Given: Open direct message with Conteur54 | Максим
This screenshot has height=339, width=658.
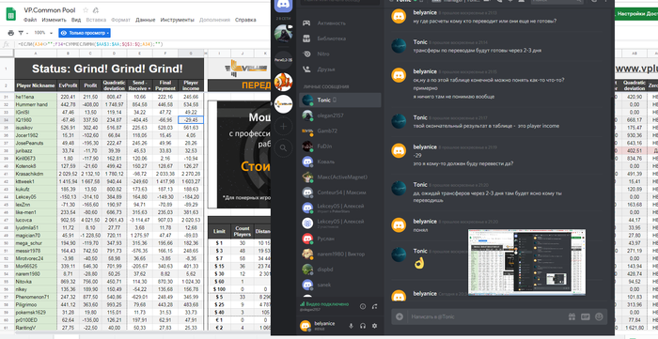Looking at the screenshot, I should pyautogui.click(x=340, y=193).
